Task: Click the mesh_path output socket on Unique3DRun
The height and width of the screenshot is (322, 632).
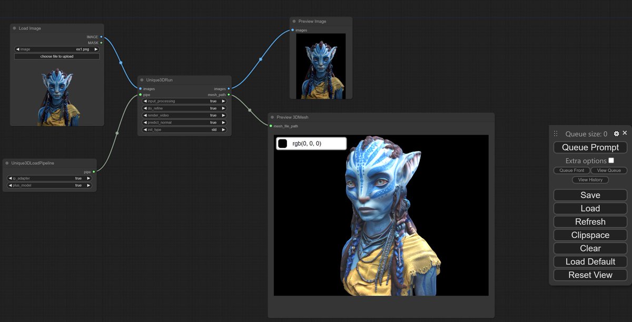Action: [x=229, y=95]
